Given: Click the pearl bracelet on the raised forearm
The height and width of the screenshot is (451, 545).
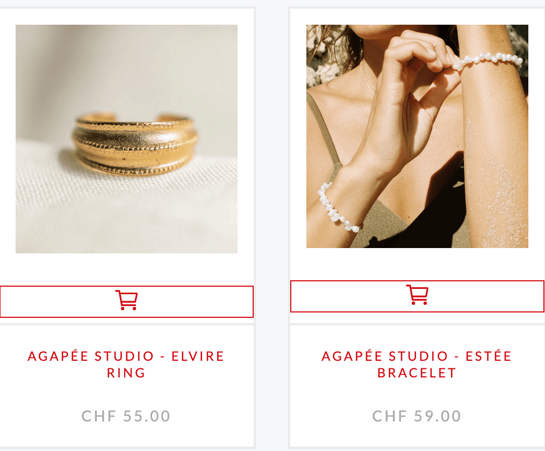Looking at the screenshot, I should (x=487, y=61).
